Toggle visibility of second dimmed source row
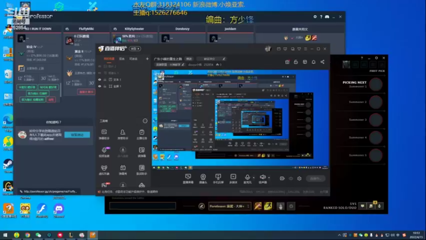Viewport: 426px width, 240px height. point(100,73)
